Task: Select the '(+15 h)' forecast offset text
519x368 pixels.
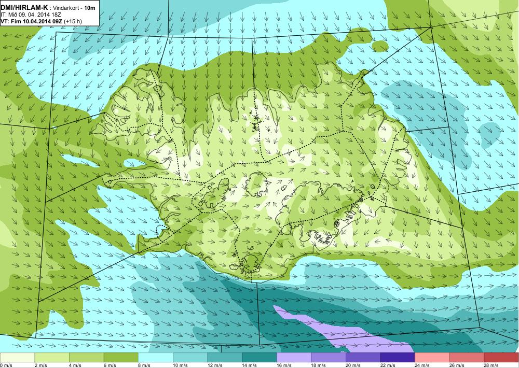Action: tap(73, 21)
